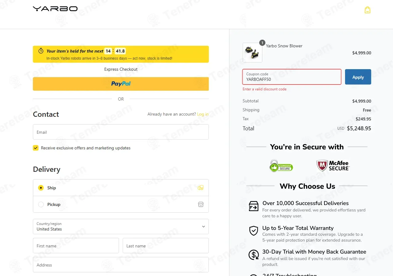The width and height of the screenshot is (393, 276).
Task: Click the quantity badge on product image
Action: pyautogui.click(x=262, y=43)
